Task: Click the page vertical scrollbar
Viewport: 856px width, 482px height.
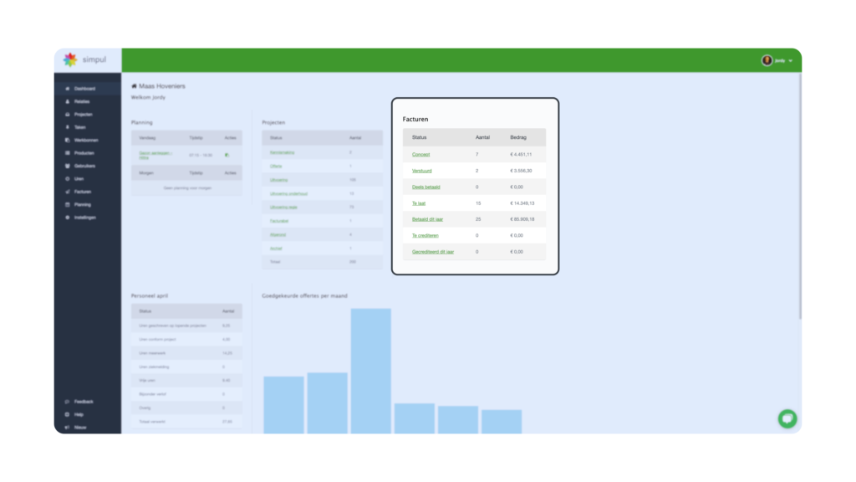Action: click(800, 197)
